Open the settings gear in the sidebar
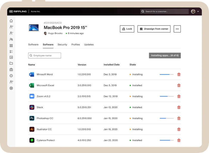 coord(11,75)
